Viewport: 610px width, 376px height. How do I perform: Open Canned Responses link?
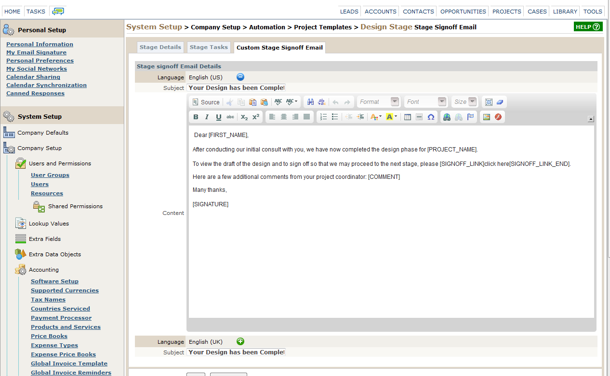coord(35,93)
